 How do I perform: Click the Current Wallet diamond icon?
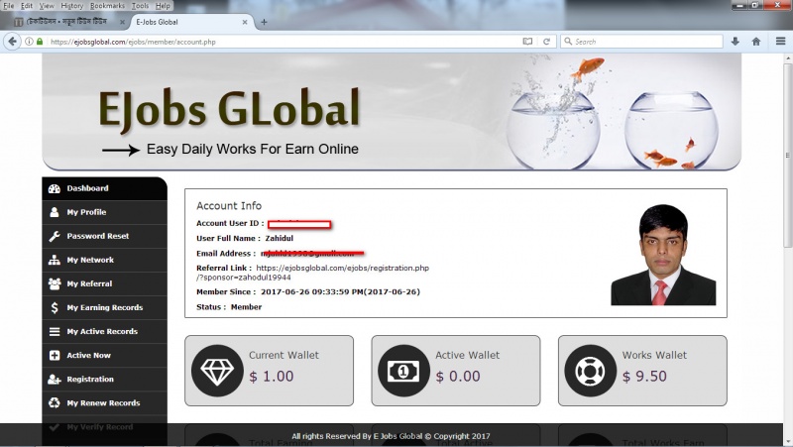217,371
